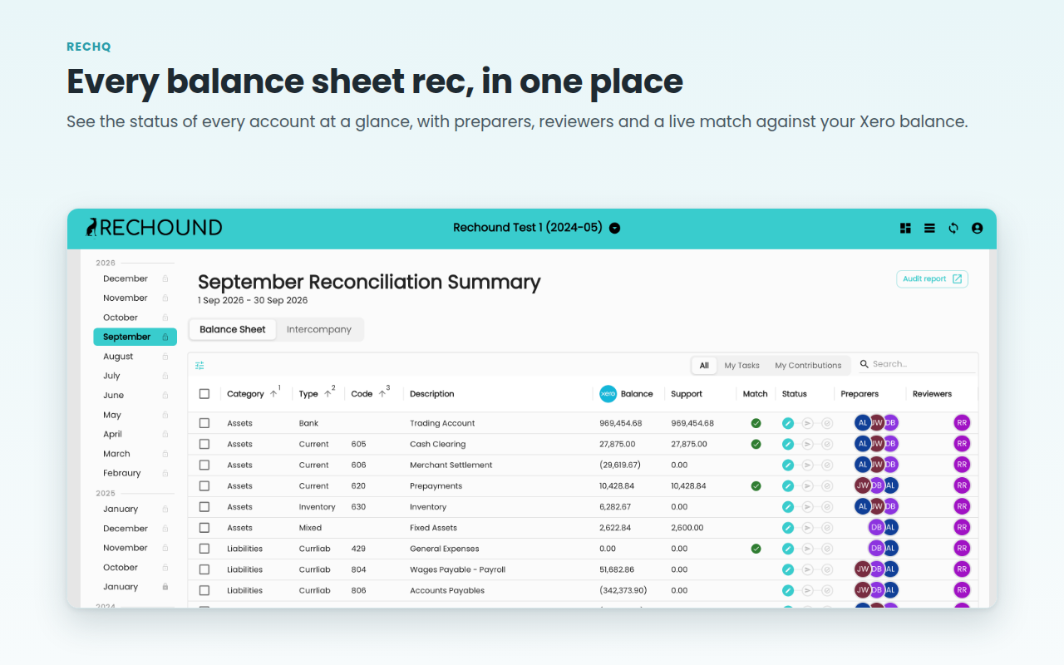The width and height of the screenshot is (1064, 665).
Task: Sort by the Category column arrow
Action: click(x=273, y=394)
